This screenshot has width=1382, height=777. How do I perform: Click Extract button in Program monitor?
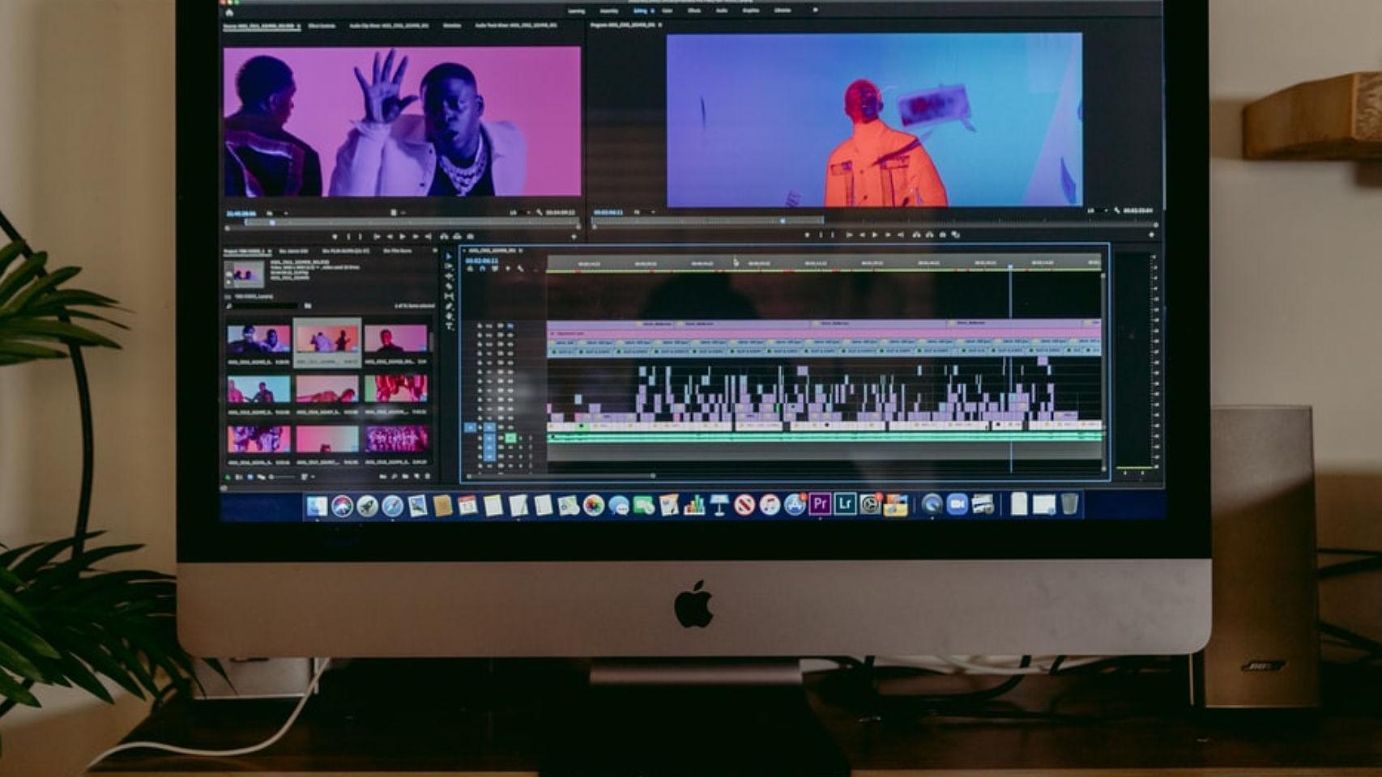[x=929, y=235]
